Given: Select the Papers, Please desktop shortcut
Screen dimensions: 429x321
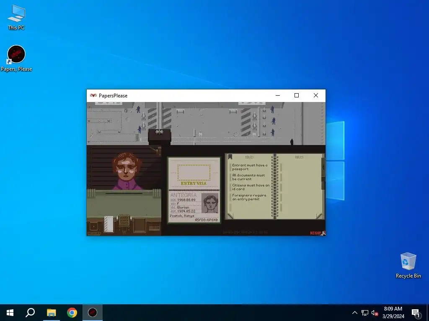Looking at the screenshot, I should tap(16, 59).
